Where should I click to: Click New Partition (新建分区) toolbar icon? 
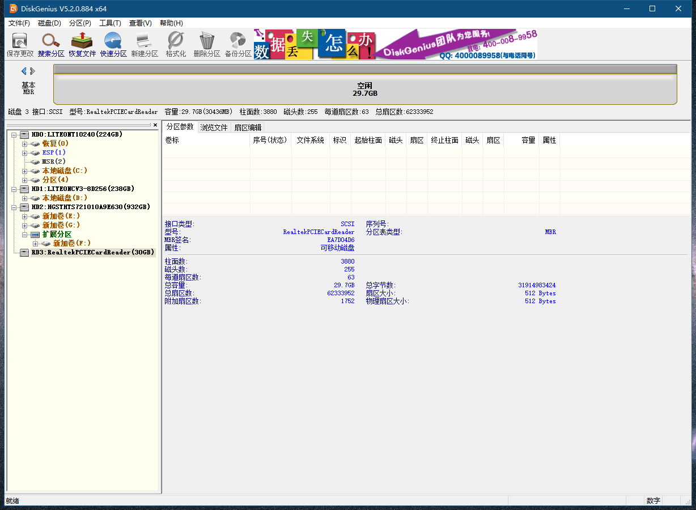[145, 45]
